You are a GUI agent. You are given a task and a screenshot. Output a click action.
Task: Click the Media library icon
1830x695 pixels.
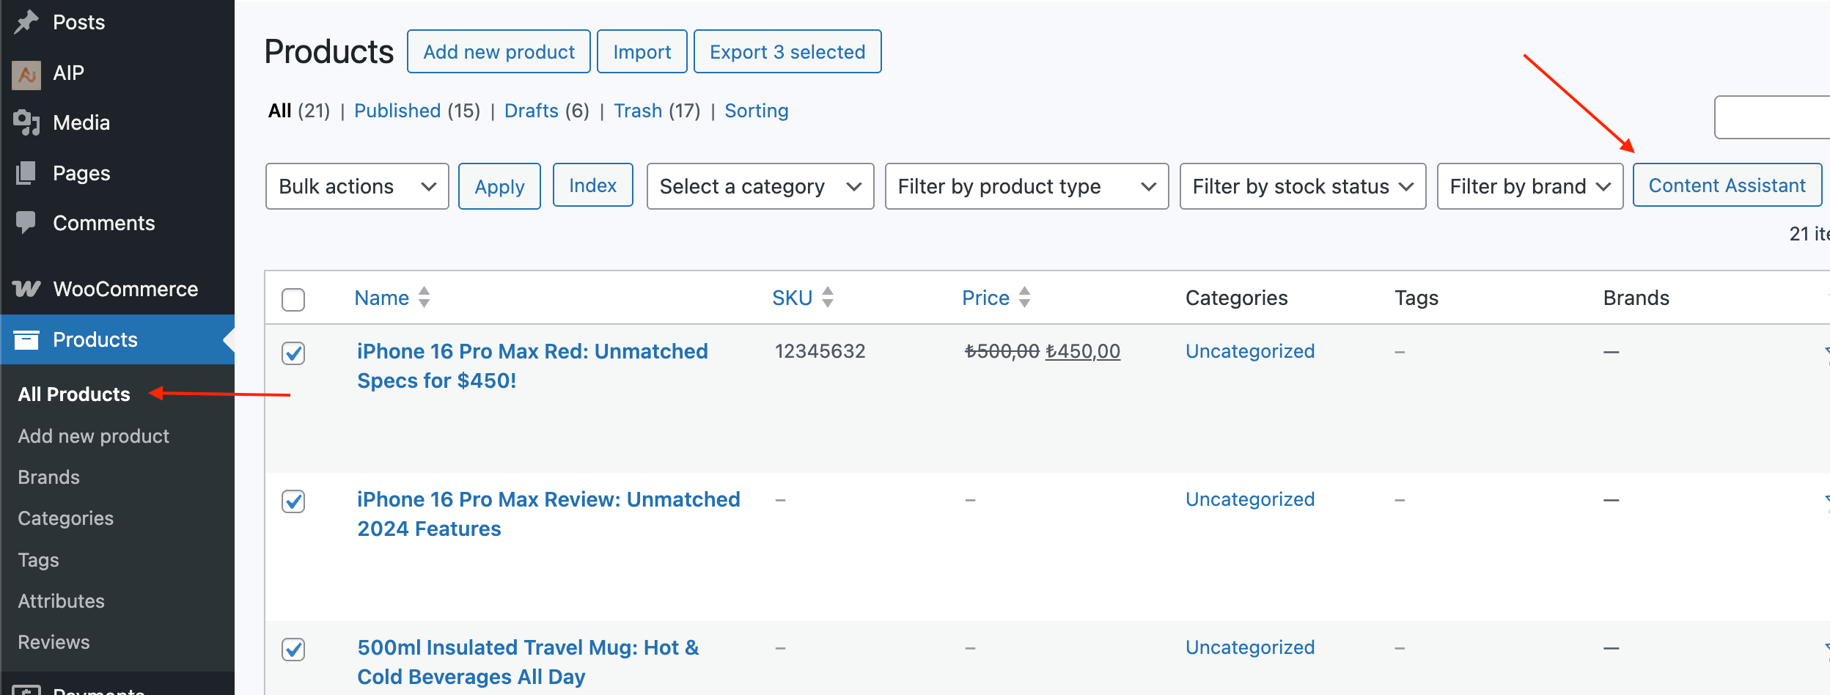[26, 122]
